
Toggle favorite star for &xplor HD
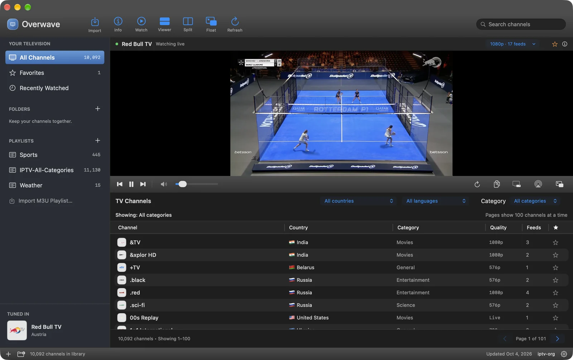tap(555, 255)
